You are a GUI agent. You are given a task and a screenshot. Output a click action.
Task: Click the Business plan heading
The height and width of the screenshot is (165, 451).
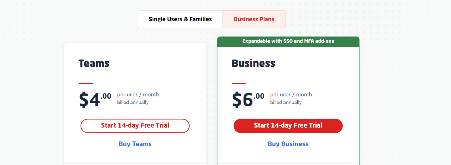coord(253,63)
